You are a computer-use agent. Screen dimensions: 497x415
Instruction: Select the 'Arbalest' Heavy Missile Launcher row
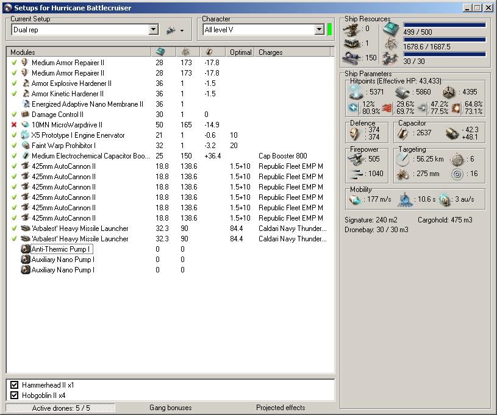click(x=80, y=229)
